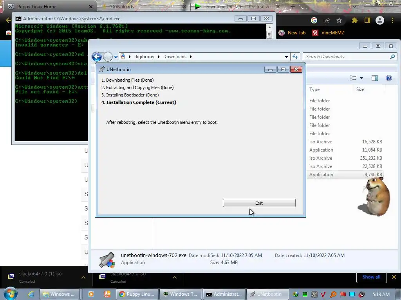This screenshot has width=401, height=300.
Task: Click the Show all downloads button
Action: pos(371,277)
